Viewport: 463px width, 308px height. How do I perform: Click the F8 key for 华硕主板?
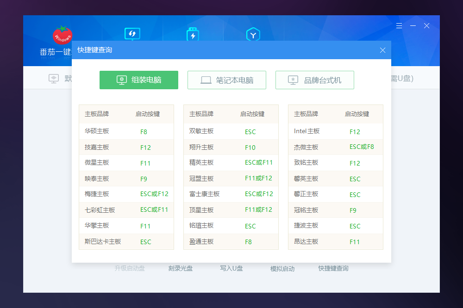point(144,132)
